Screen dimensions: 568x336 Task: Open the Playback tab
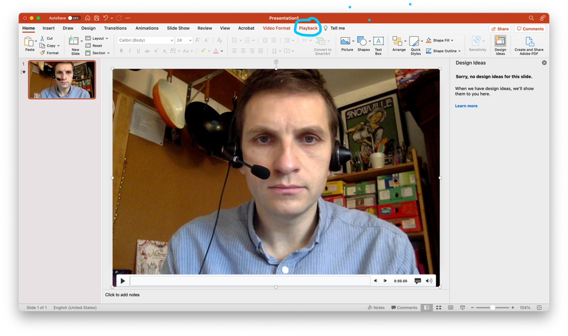click(x=308, y=28)
